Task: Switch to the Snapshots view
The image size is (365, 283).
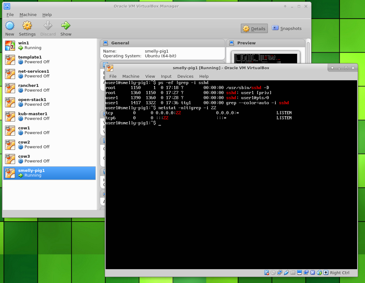Action: pyautogui.click(x=286, y=28)
